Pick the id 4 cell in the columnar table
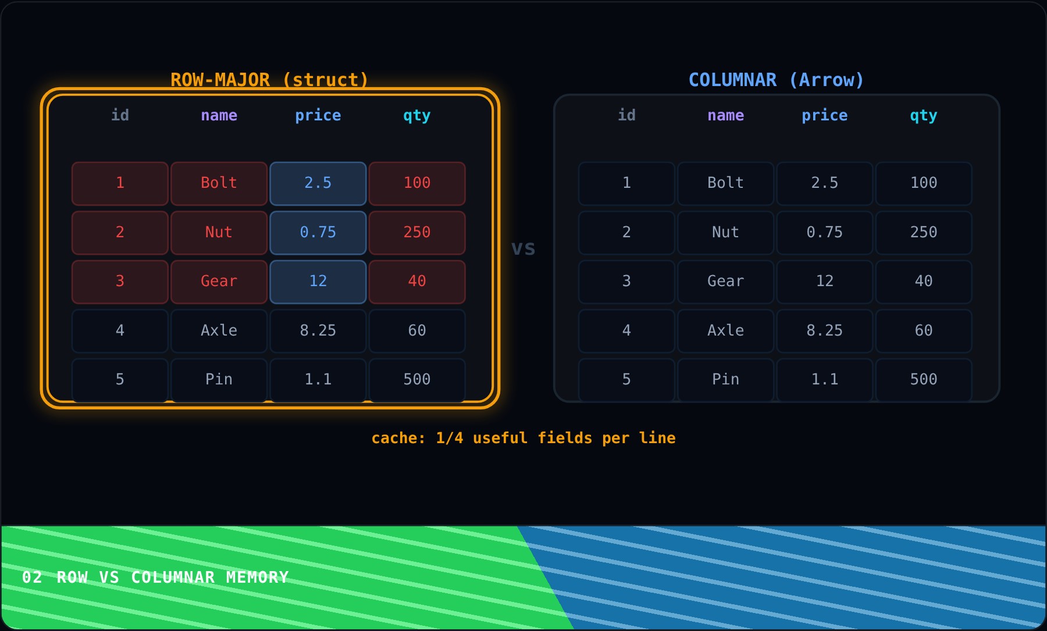Viewport: 1047px width, 631px height. click(626, 331)
